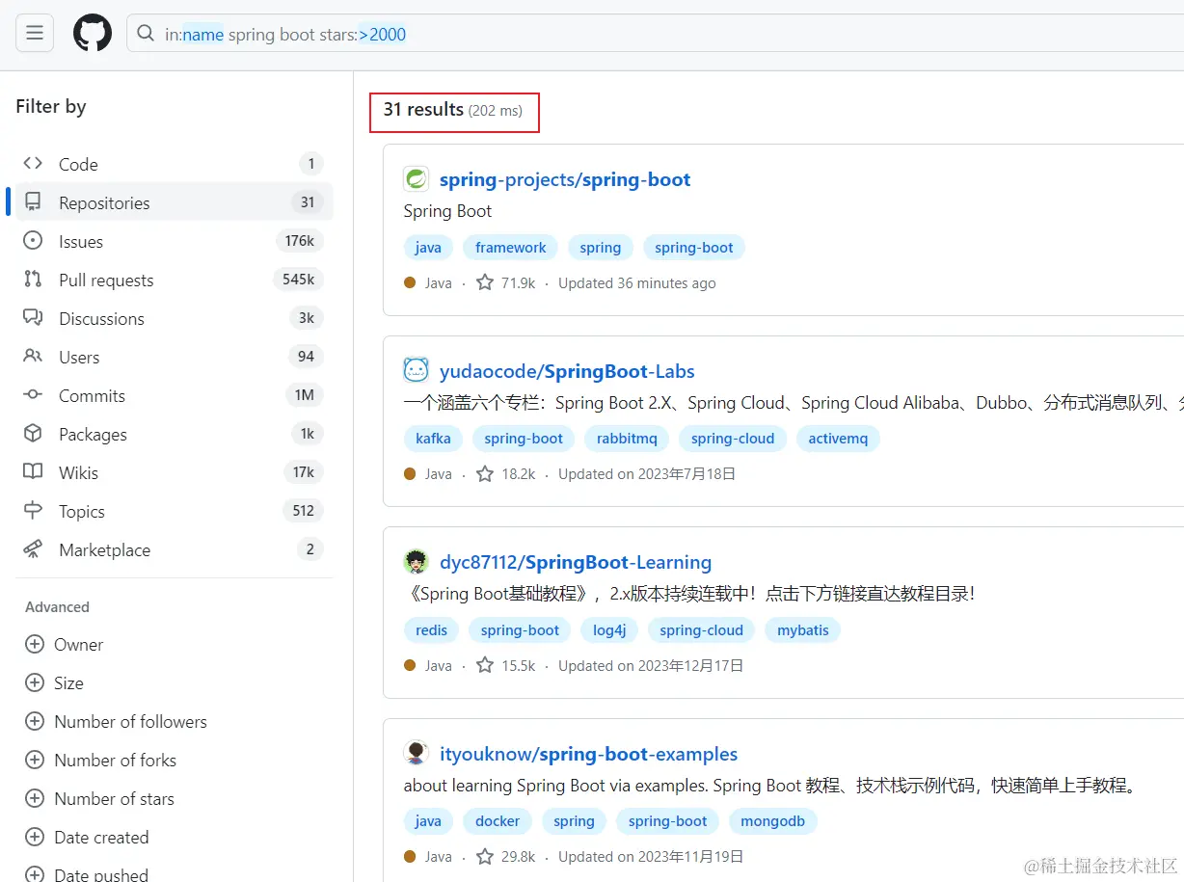The image size is (1184, 882).
Task: Open the hamburger navigation menu
Action: (35, 34)
